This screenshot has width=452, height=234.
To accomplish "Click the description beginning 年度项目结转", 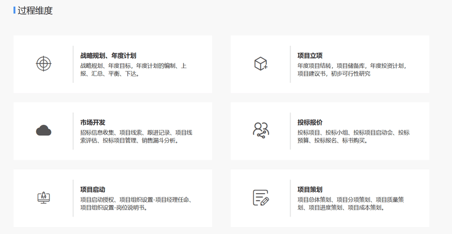I will point(352,70).
